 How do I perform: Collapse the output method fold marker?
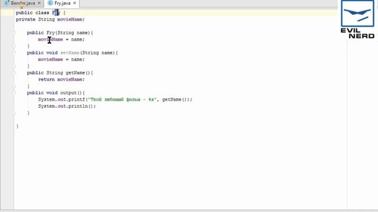[x=14, y=92]
